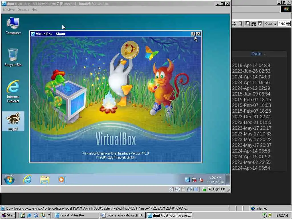292x219 pixels.
Task: Click the hard disk activity indicator
Action: click(x=172, y=189)
